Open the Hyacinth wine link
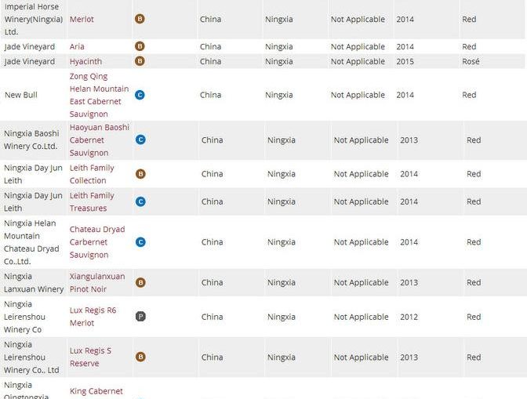Image resolution: width=527 pixels, height=399 pixels. [85, 61]
